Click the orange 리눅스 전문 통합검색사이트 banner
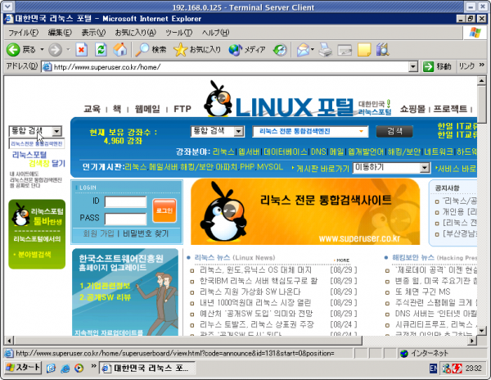The height and width of the screenshot is (380, 491). (305, 212)
